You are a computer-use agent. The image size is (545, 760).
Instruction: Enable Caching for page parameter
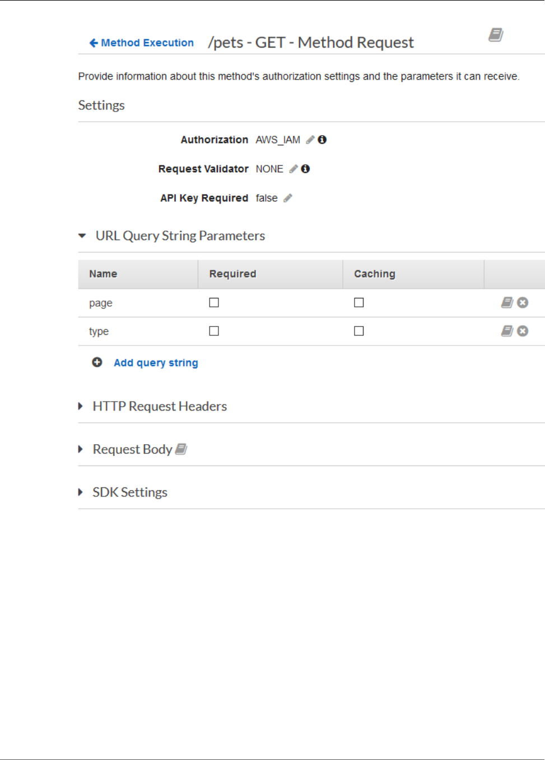[x=359, y=303]
